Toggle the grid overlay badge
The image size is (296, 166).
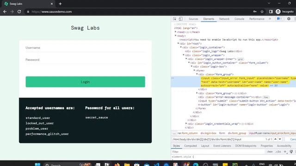coord(240,59)
